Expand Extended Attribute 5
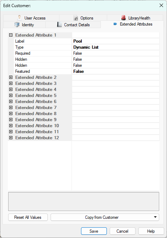Image resolution: width=167 pixels, height=238 pixels. click(x=11, y=95)
